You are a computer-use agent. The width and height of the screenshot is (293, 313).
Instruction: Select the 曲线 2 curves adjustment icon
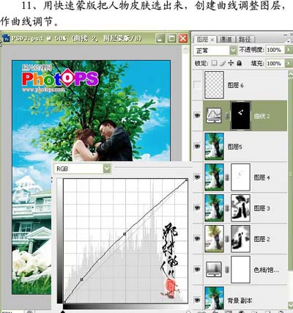214,116
